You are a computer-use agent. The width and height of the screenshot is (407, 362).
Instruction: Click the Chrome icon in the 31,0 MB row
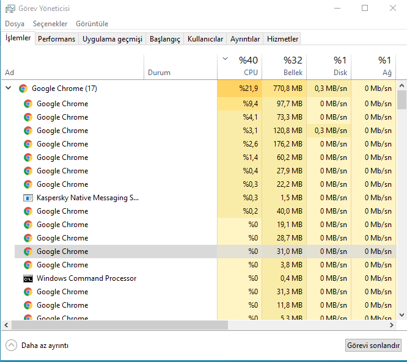tap(28, 252)
